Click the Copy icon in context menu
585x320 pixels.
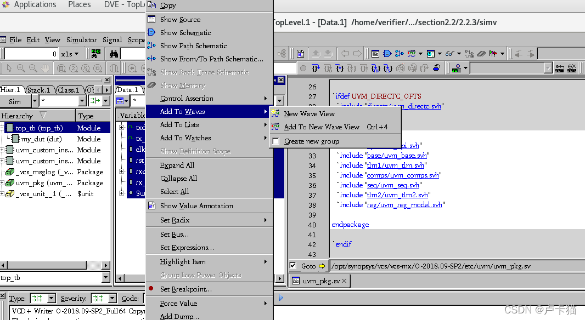151,5
